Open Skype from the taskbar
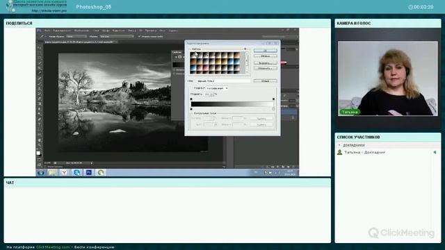Viewport: 445px width, 250px height. (76, 172)
